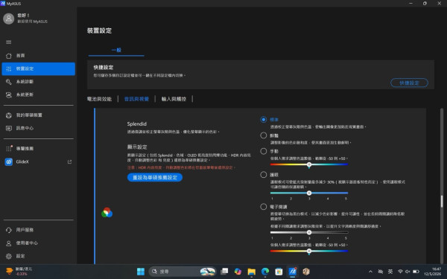Viewport: 447px width, 279px height.
Task: Click the 英 input method indicator
Action: [x=390, y=272]
